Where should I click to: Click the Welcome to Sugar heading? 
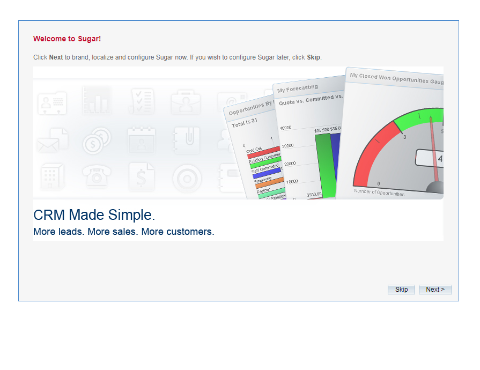(67, 39)
